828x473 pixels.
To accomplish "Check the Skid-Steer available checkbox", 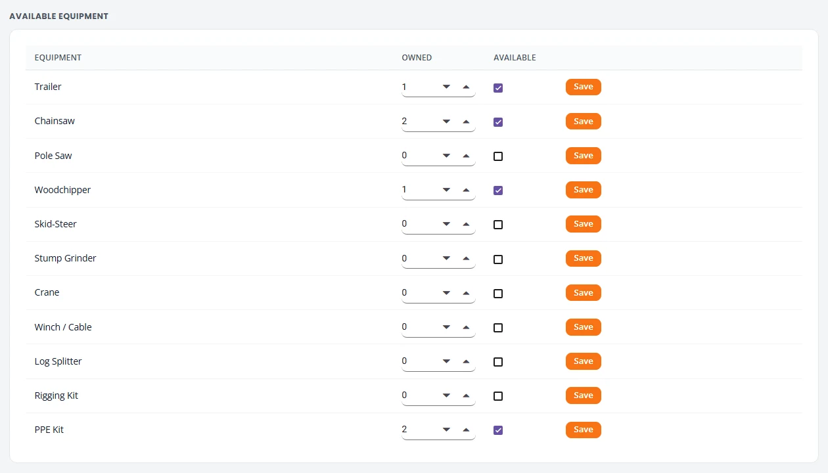I will tap(498, 225).
